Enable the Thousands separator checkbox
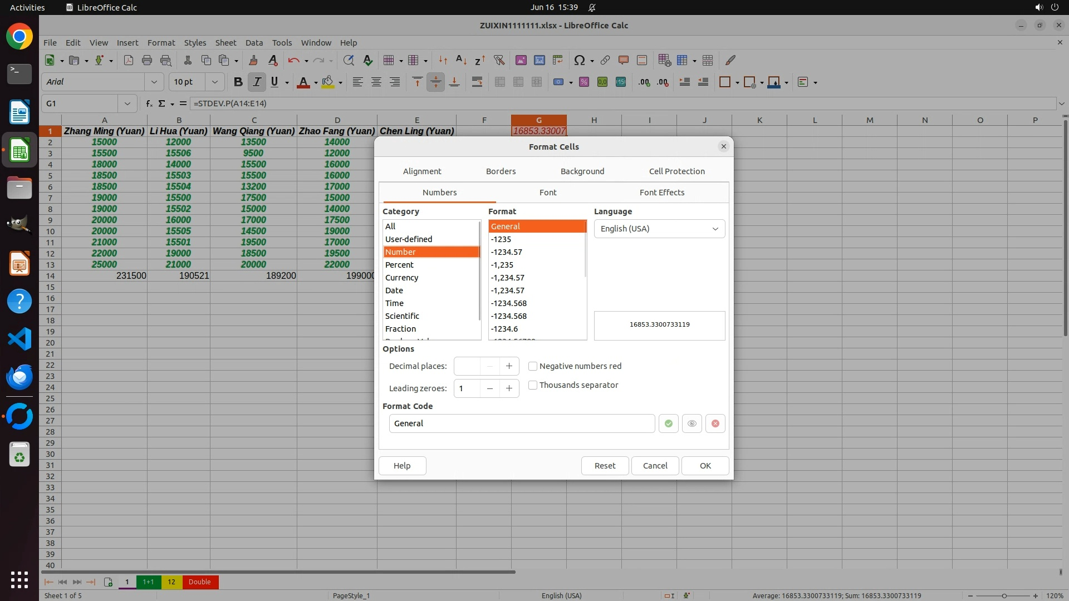This screenshot has height=601, width=1069. pyautogui.click(x=533, y=385)
